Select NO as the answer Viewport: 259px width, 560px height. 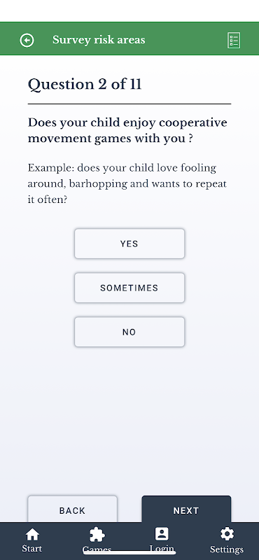tap(129, 332)
